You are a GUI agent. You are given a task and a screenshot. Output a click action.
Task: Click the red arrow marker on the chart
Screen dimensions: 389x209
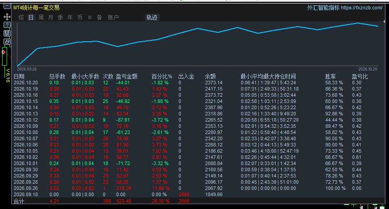(4, 52)
